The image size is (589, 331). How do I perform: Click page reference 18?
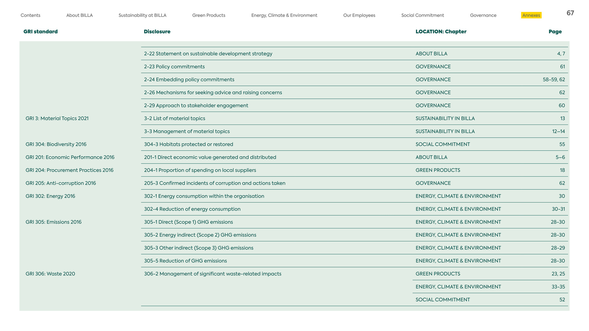coord(562,170)
